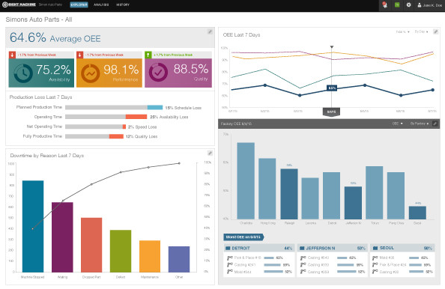Select the Charlotte factory bar

tap(246, 180)
